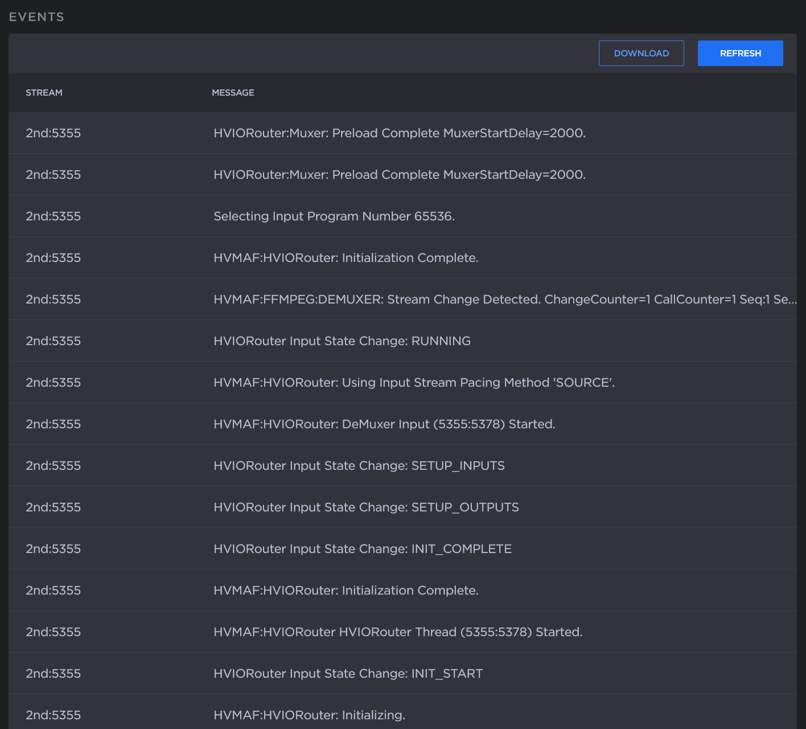
Task: Select Initialization Complete message below Program Number row
Action: (346, 258)
